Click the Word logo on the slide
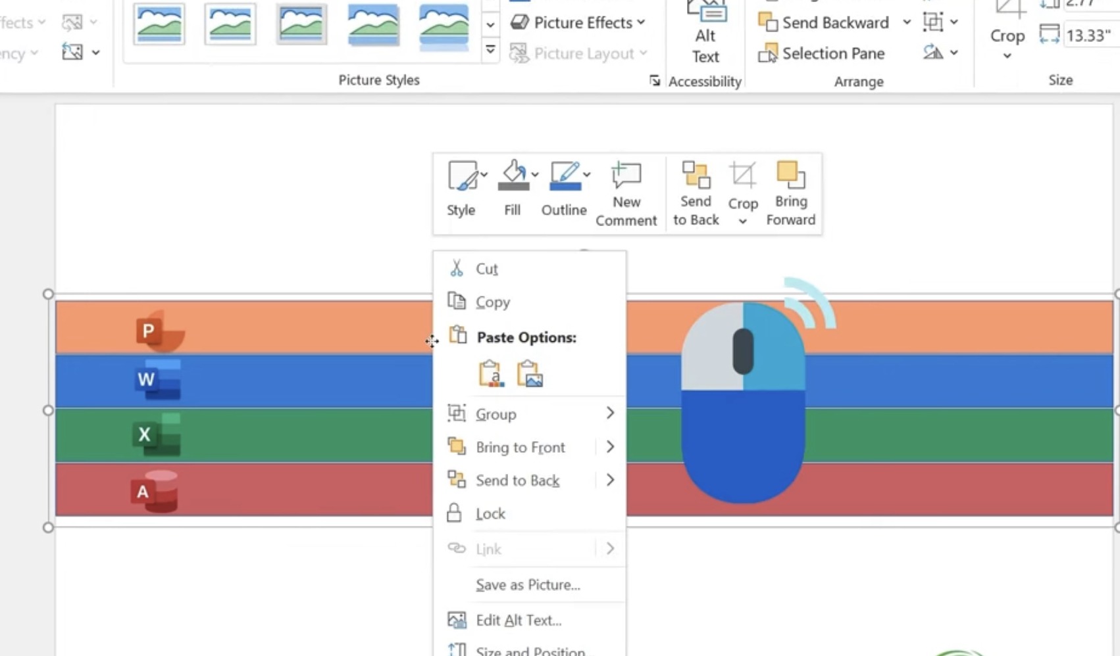 pos(158,379)
